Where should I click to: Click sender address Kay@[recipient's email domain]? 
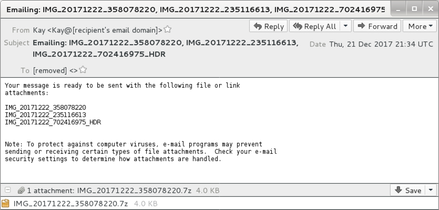pyautogui.click(x=97, y=30)
